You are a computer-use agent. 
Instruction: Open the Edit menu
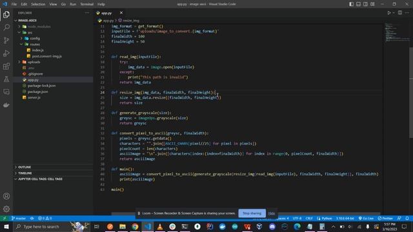tap(24, 5)
